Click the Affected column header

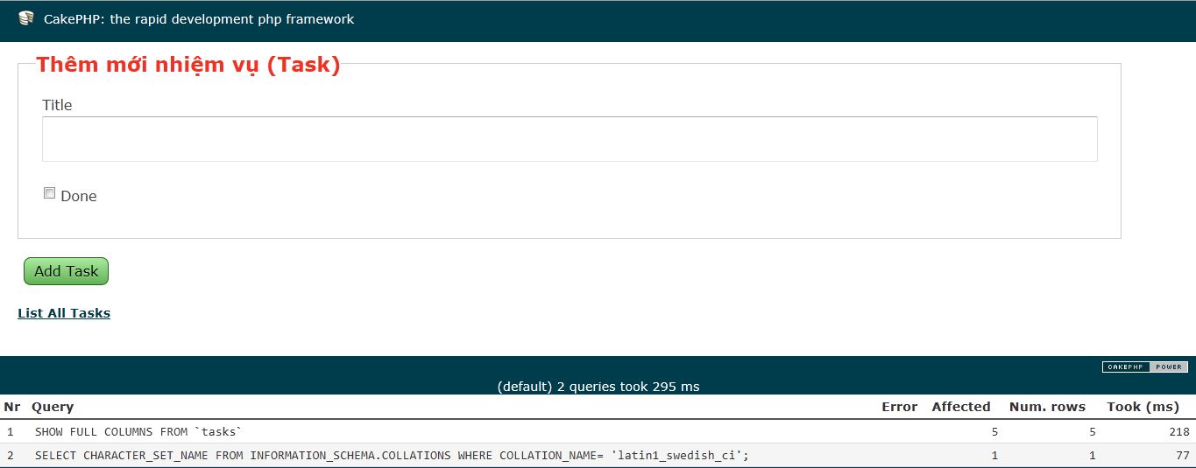coord(961,407)
